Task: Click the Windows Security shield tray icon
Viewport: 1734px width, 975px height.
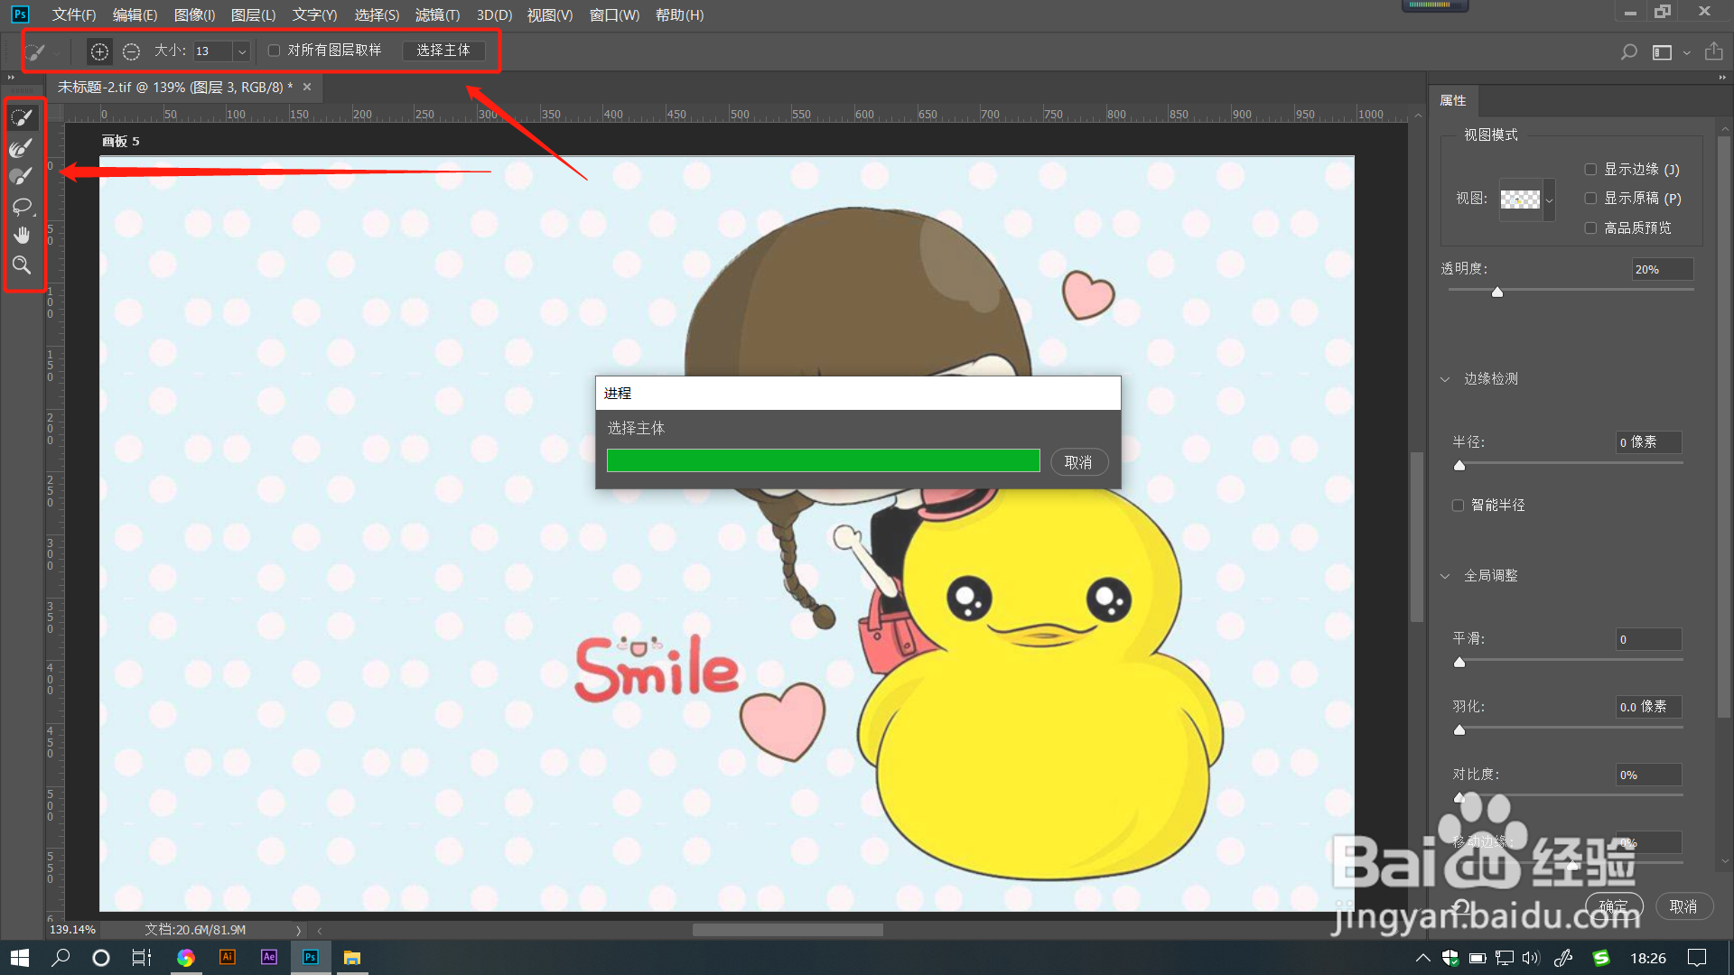Action: [x=1450, y=958]
